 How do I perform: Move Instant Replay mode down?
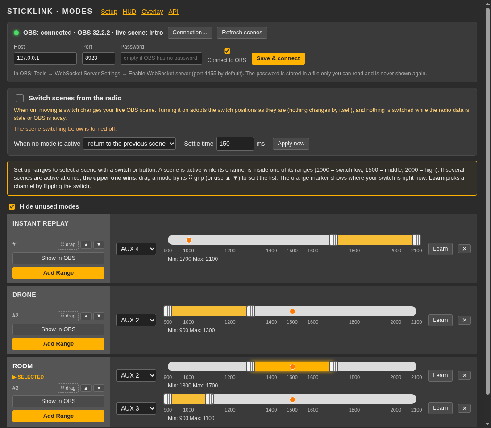tap(99, 245)
